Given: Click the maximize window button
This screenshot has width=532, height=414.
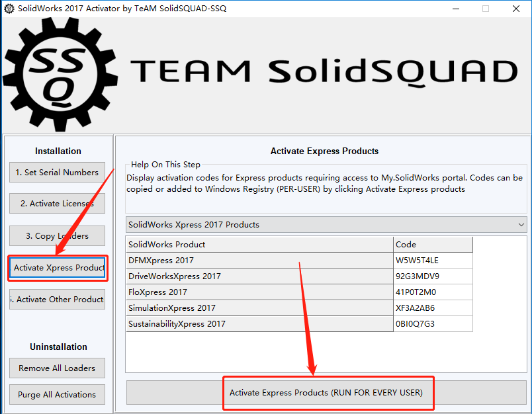Looking at the screenshot, I should point(486,9).
